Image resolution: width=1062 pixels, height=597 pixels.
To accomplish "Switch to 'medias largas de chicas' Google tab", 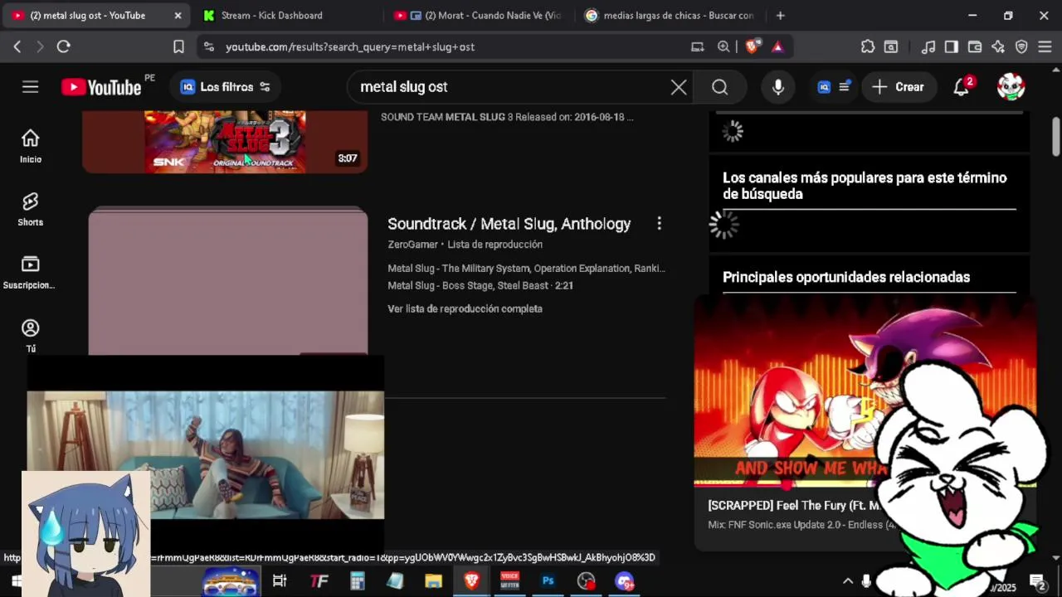I will coord(670,16).
